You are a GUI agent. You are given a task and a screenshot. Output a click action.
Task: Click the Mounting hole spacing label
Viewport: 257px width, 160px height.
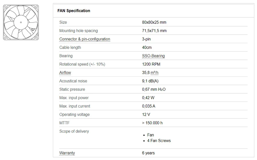(x=78, y=31)
